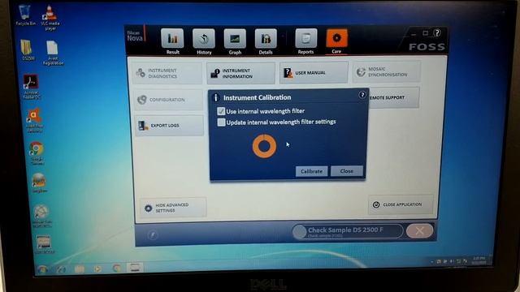
Task: Click Close Application button
Action: pyautogui.click(x=401, y=204)
